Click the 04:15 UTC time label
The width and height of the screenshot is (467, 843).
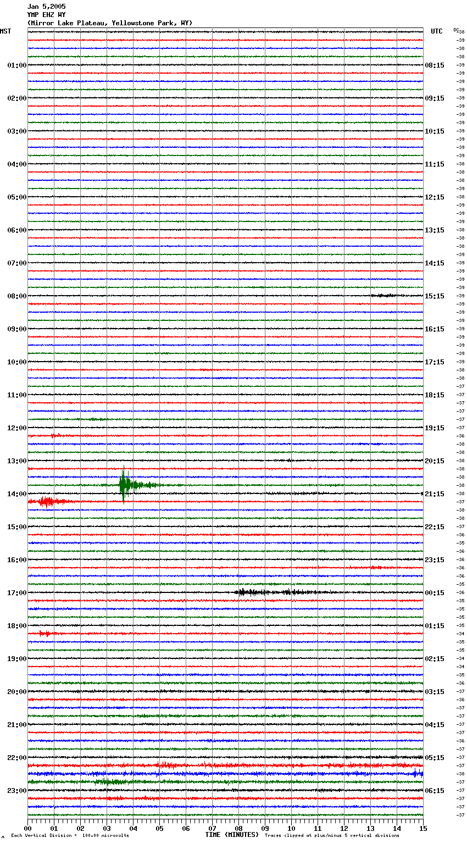tap(435, 725)
